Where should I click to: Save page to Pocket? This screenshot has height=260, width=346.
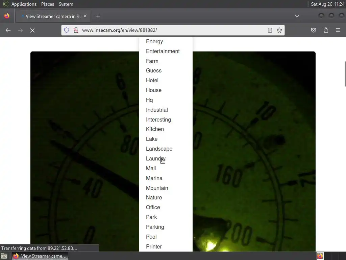click(x=313, y=30)
